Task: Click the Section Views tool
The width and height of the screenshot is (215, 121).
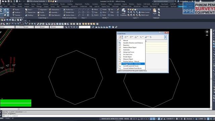Action: click(70, 15)
